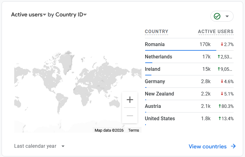Open the View countries report link

click(x=208, y=146)
